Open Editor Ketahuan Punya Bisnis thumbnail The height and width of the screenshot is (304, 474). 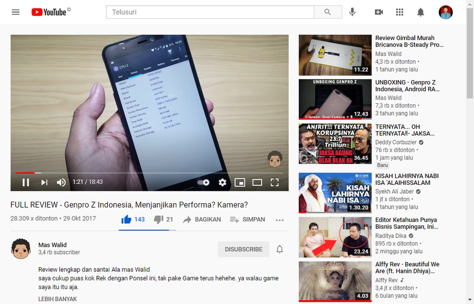coord(335,237)
